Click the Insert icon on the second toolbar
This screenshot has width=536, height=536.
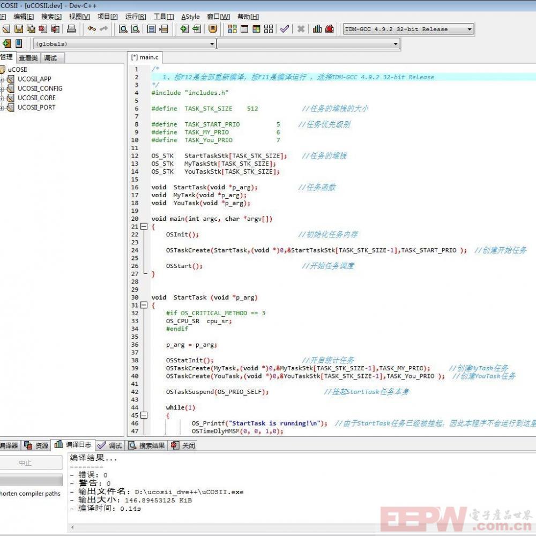pos(7,43)
